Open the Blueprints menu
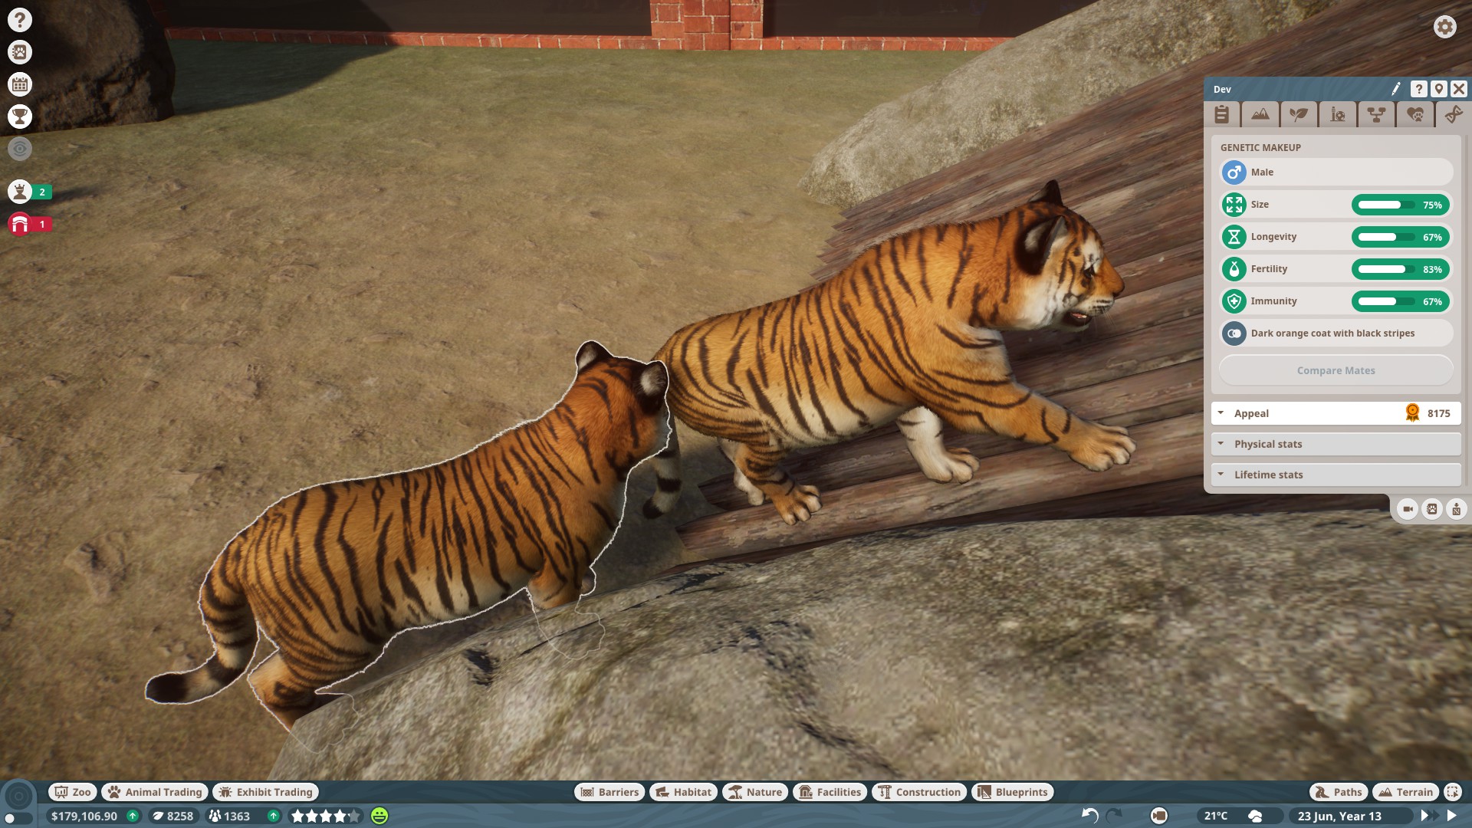 1013,792
